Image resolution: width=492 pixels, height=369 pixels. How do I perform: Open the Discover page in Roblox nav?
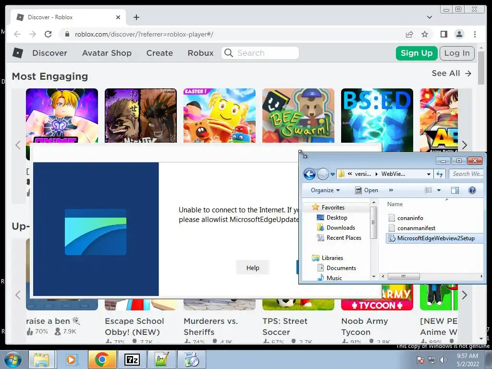pyautogui.click(x=49, y=53)
